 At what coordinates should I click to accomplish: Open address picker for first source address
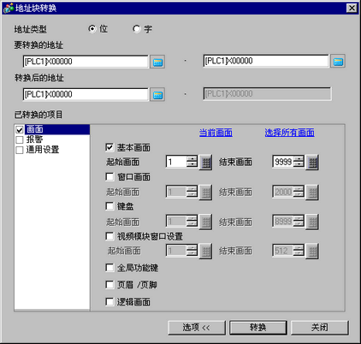click(157, 62)
